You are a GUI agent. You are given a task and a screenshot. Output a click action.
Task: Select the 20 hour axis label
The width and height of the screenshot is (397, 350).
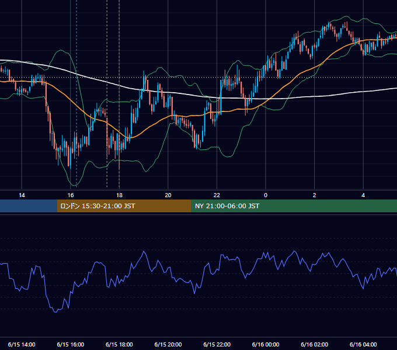(x=168, y=195)
